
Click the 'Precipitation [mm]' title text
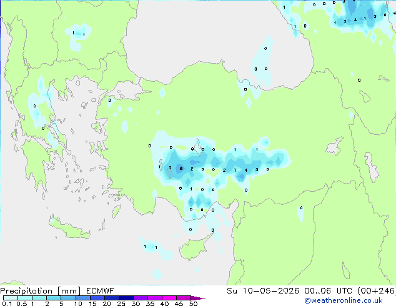coord(41,291)
